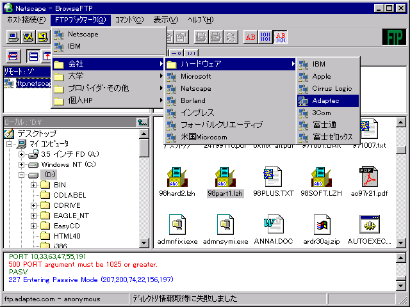Select 富士ゼロックス in hardware submenu
Screen dimensions: 410x307
pos(328,137)
